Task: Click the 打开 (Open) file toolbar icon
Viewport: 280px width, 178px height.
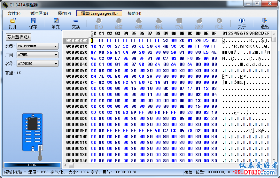Action: click(x=13, y=23)
